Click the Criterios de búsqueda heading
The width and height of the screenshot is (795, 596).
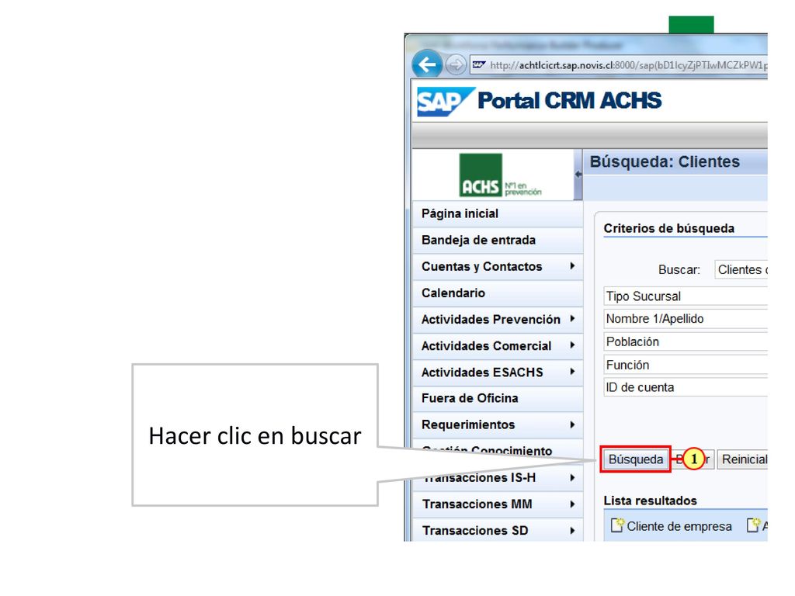pyautogui.click(x=668, y=228)
